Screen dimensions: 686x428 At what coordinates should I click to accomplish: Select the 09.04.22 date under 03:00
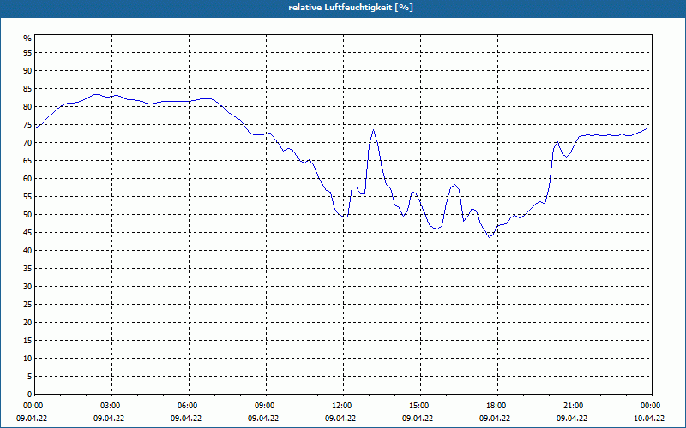[x=109, y=419]
